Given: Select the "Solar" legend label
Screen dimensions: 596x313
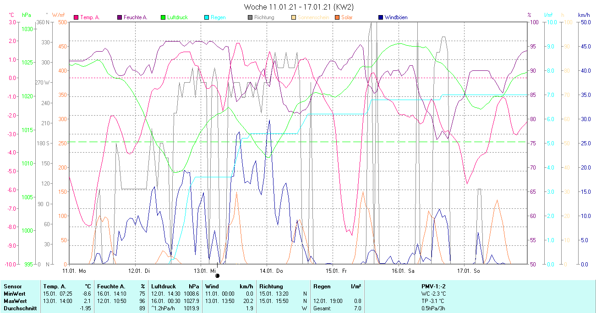Looking at the screenshot, I should pos(348,17).
